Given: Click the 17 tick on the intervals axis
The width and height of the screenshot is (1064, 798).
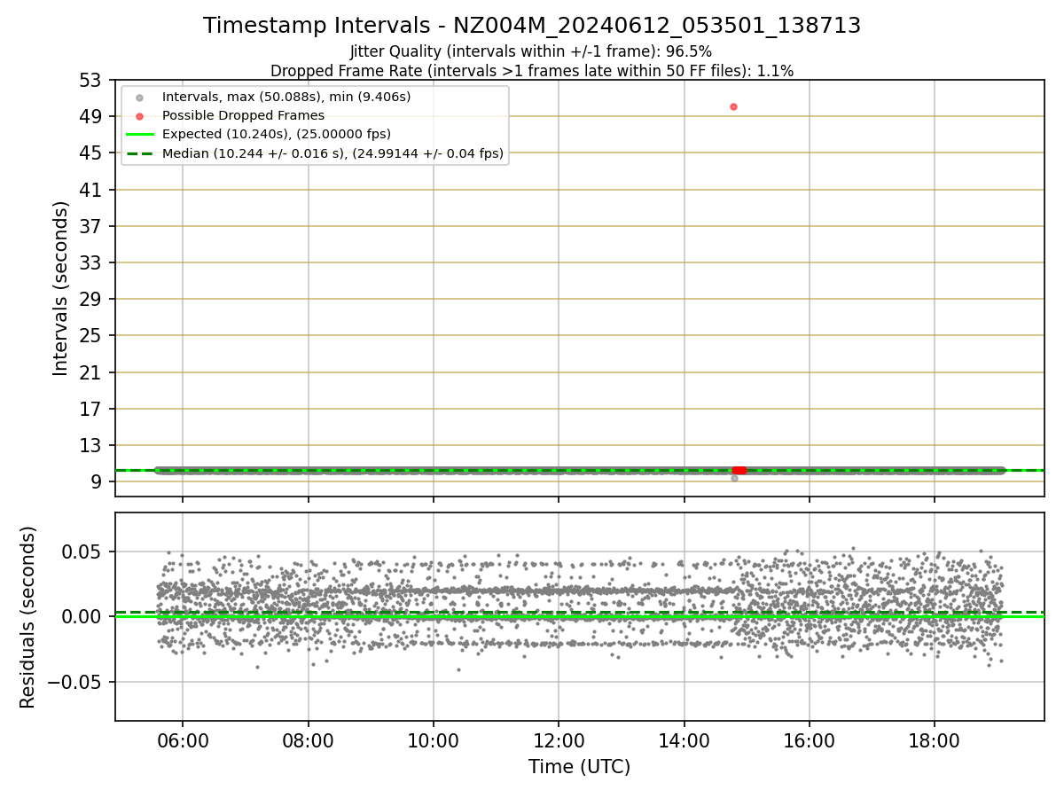Looking at the screenshot, I should [x=91, y=409].
